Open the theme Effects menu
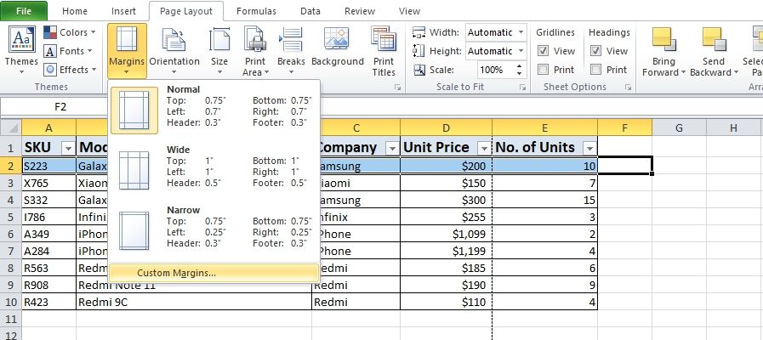Screen dimensions: 763x340 click(x=70, y=70)
